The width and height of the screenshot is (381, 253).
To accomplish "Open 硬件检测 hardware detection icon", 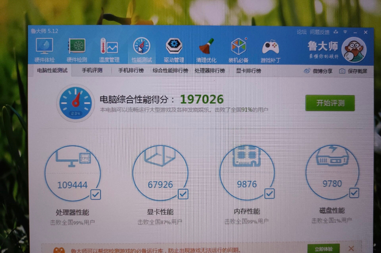I will tap(77, 46).
